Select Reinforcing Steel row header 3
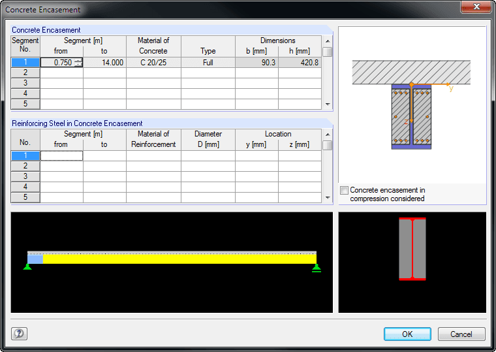The image size is (496, 352). click(x=25, y=176)
